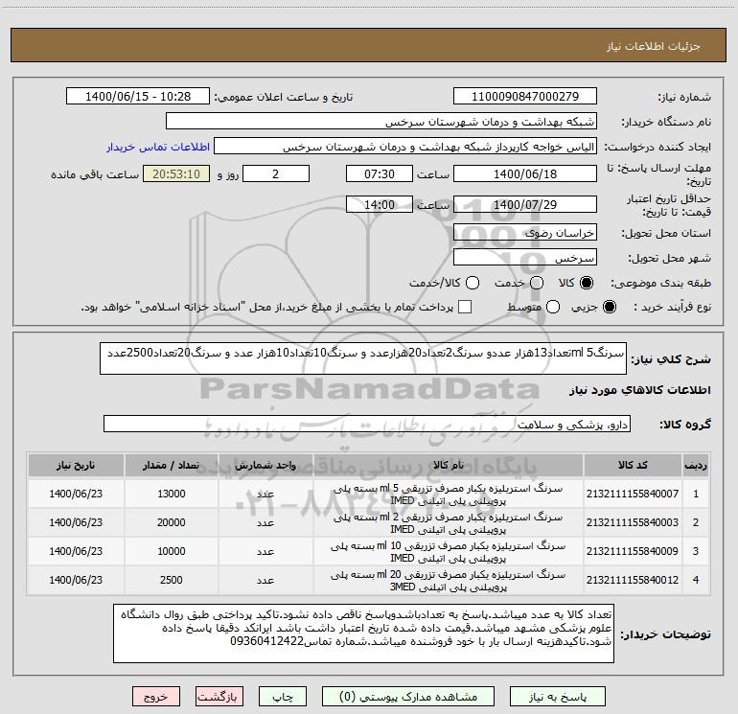The width and height of the screenshot is (738, 714).
Task: Click the request creator field الیاس خواجه
Action: [x=405, y=147]
